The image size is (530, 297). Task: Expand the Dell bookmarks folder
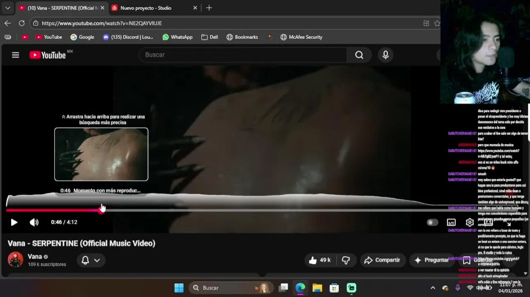pos(210,37)
